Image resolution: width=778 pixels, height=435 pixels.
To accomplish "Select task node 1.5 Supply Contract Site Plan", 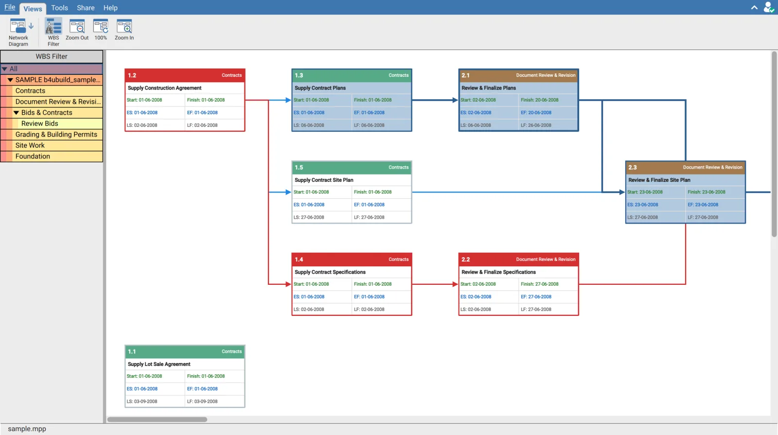I will [x=352, y=192].
